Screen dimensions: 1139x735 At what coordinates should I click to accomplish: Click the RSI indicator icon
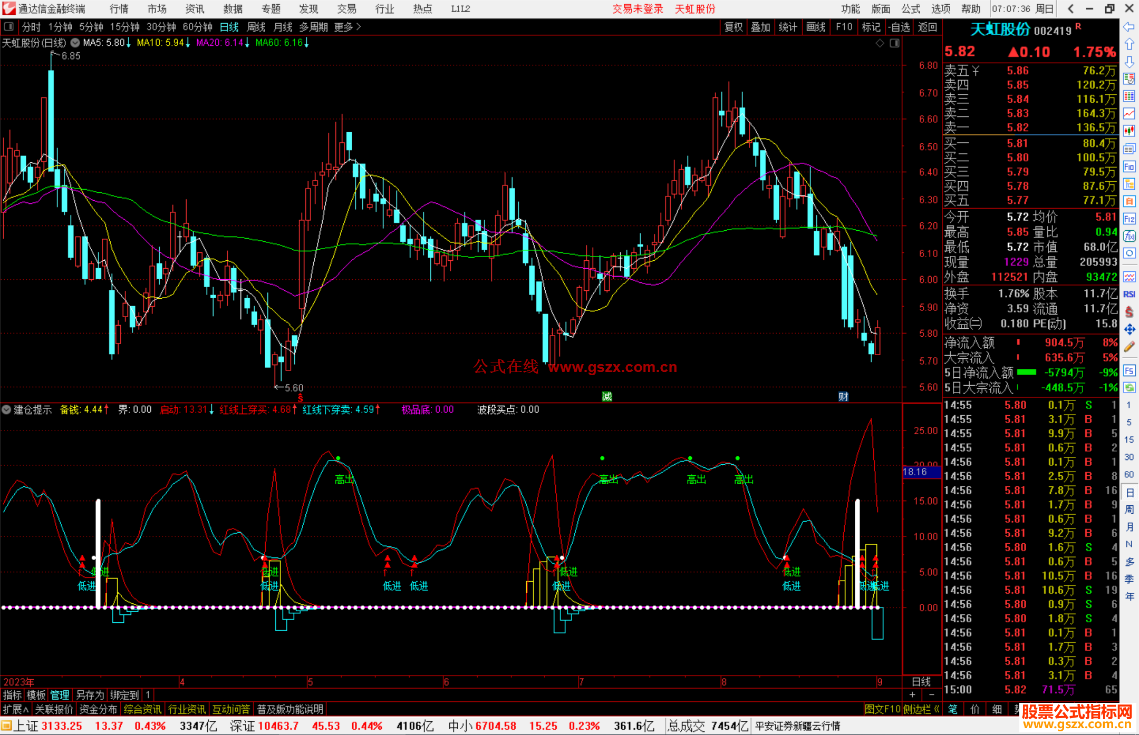(x=1129, y=294)
